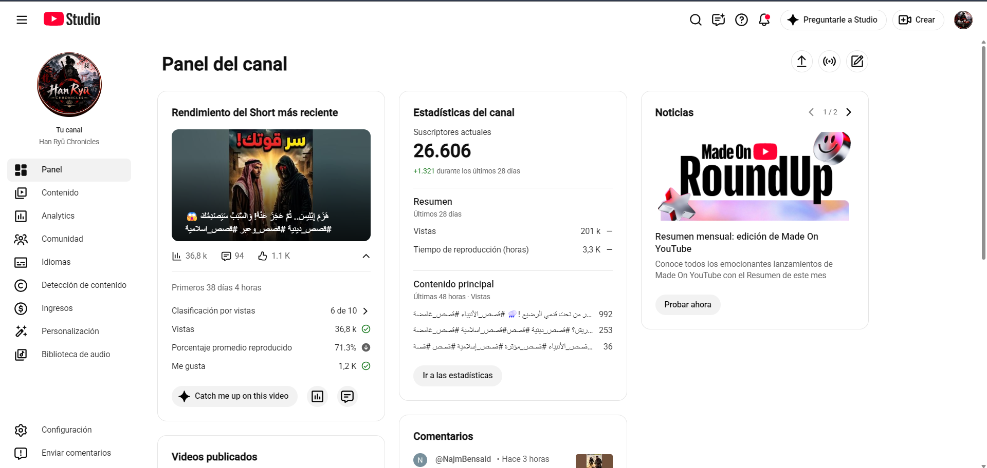Viewport: 987px width, 468px height.
Task: Open the latest Short thumbnail
Action: (271, 185)
